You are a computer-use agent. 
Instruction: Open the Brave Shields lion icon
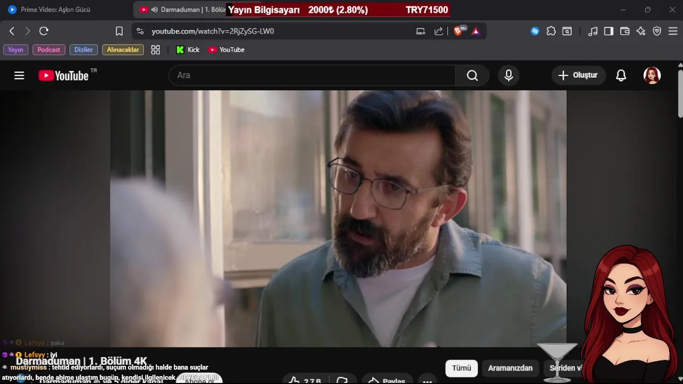point(458,31)
